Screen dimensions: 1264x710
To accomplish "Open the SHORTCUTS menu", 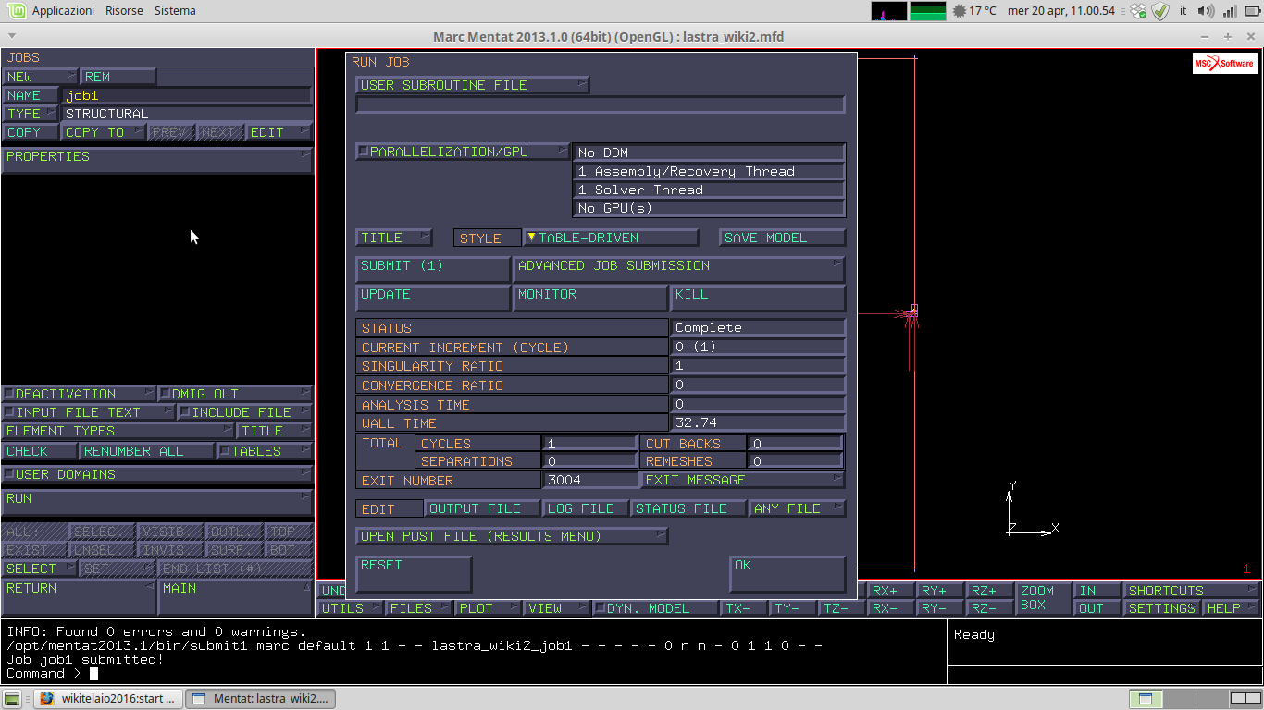I will (x=1191, y=591).
